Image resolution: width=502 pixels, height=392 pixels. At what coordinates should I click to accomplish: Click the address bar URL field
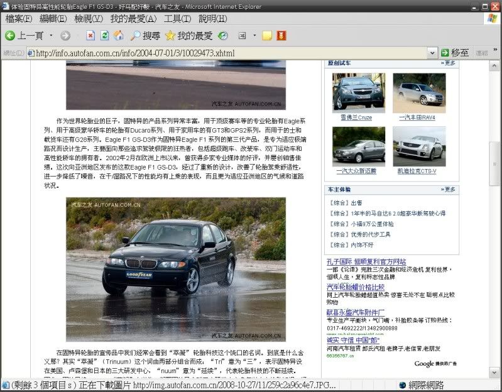pyautogui.click(x=227, y=53)
